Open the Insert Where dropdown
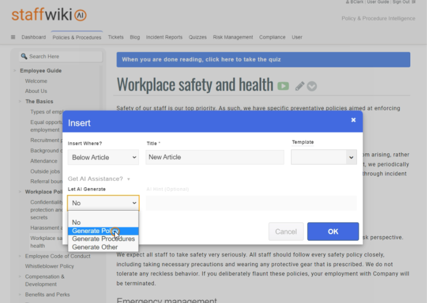The image size is (427, 303). 103,157
